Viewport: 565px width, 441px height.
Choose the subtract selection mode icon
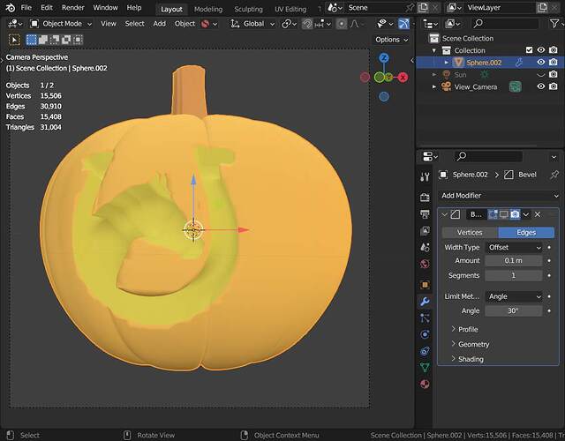(x=55, y=40)
